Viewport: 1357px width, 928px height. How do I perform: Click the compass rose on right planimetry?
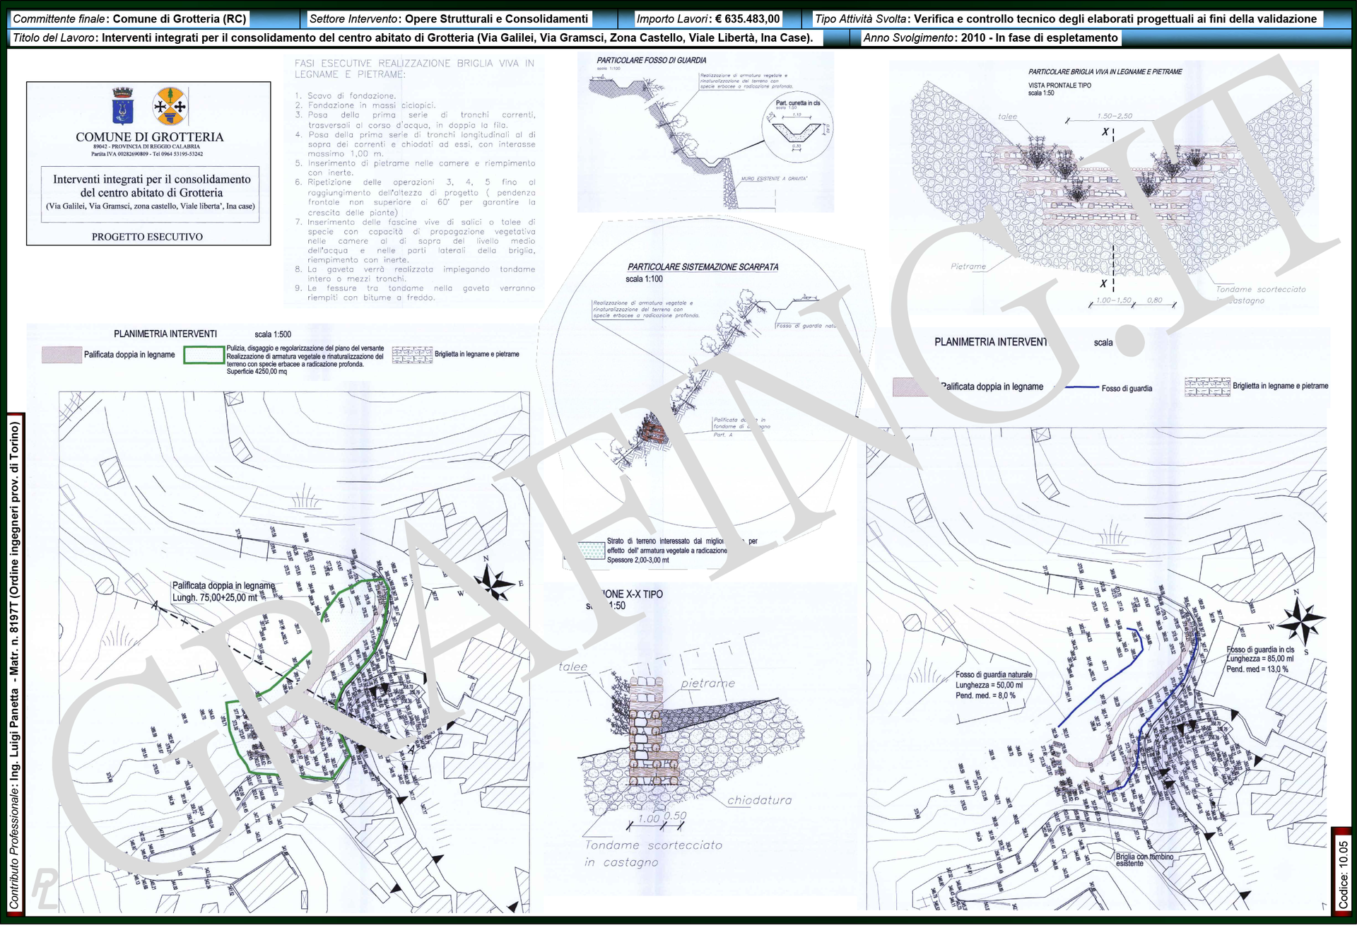tap(1301, 622)
